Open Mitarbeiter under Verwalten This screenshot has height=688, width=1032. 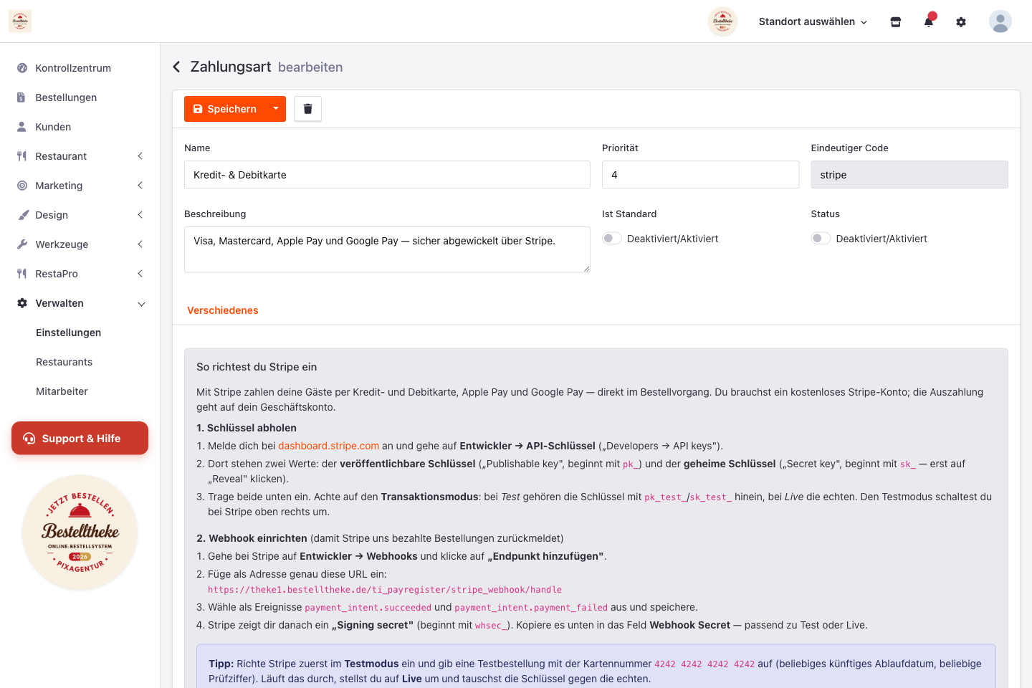[x=62, y=391]
